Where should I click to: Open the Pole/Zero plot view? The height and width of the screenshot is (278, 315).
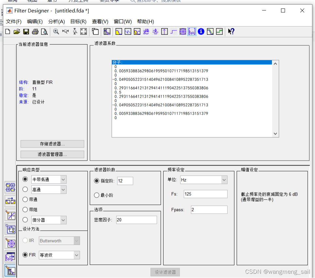click(x=183, y=31)
